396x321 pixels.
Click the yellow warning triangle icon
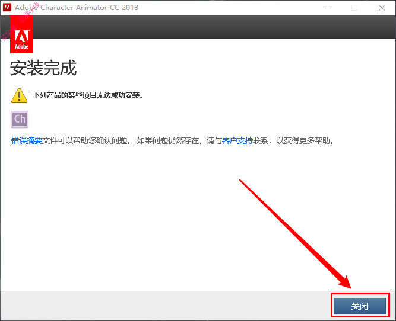point(19,96)
